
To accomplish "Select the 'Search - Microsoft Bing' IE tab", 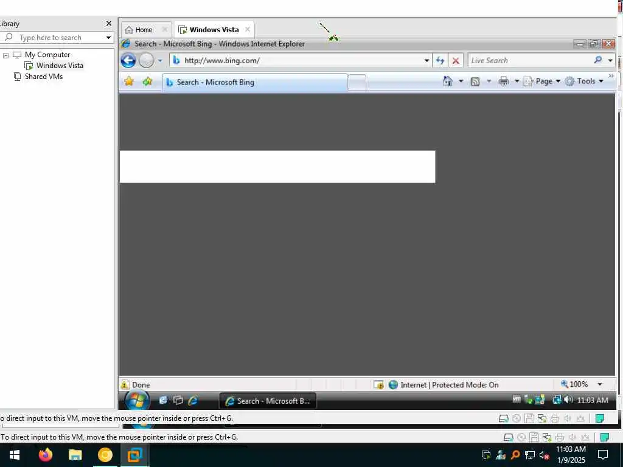I will point(255,82).
